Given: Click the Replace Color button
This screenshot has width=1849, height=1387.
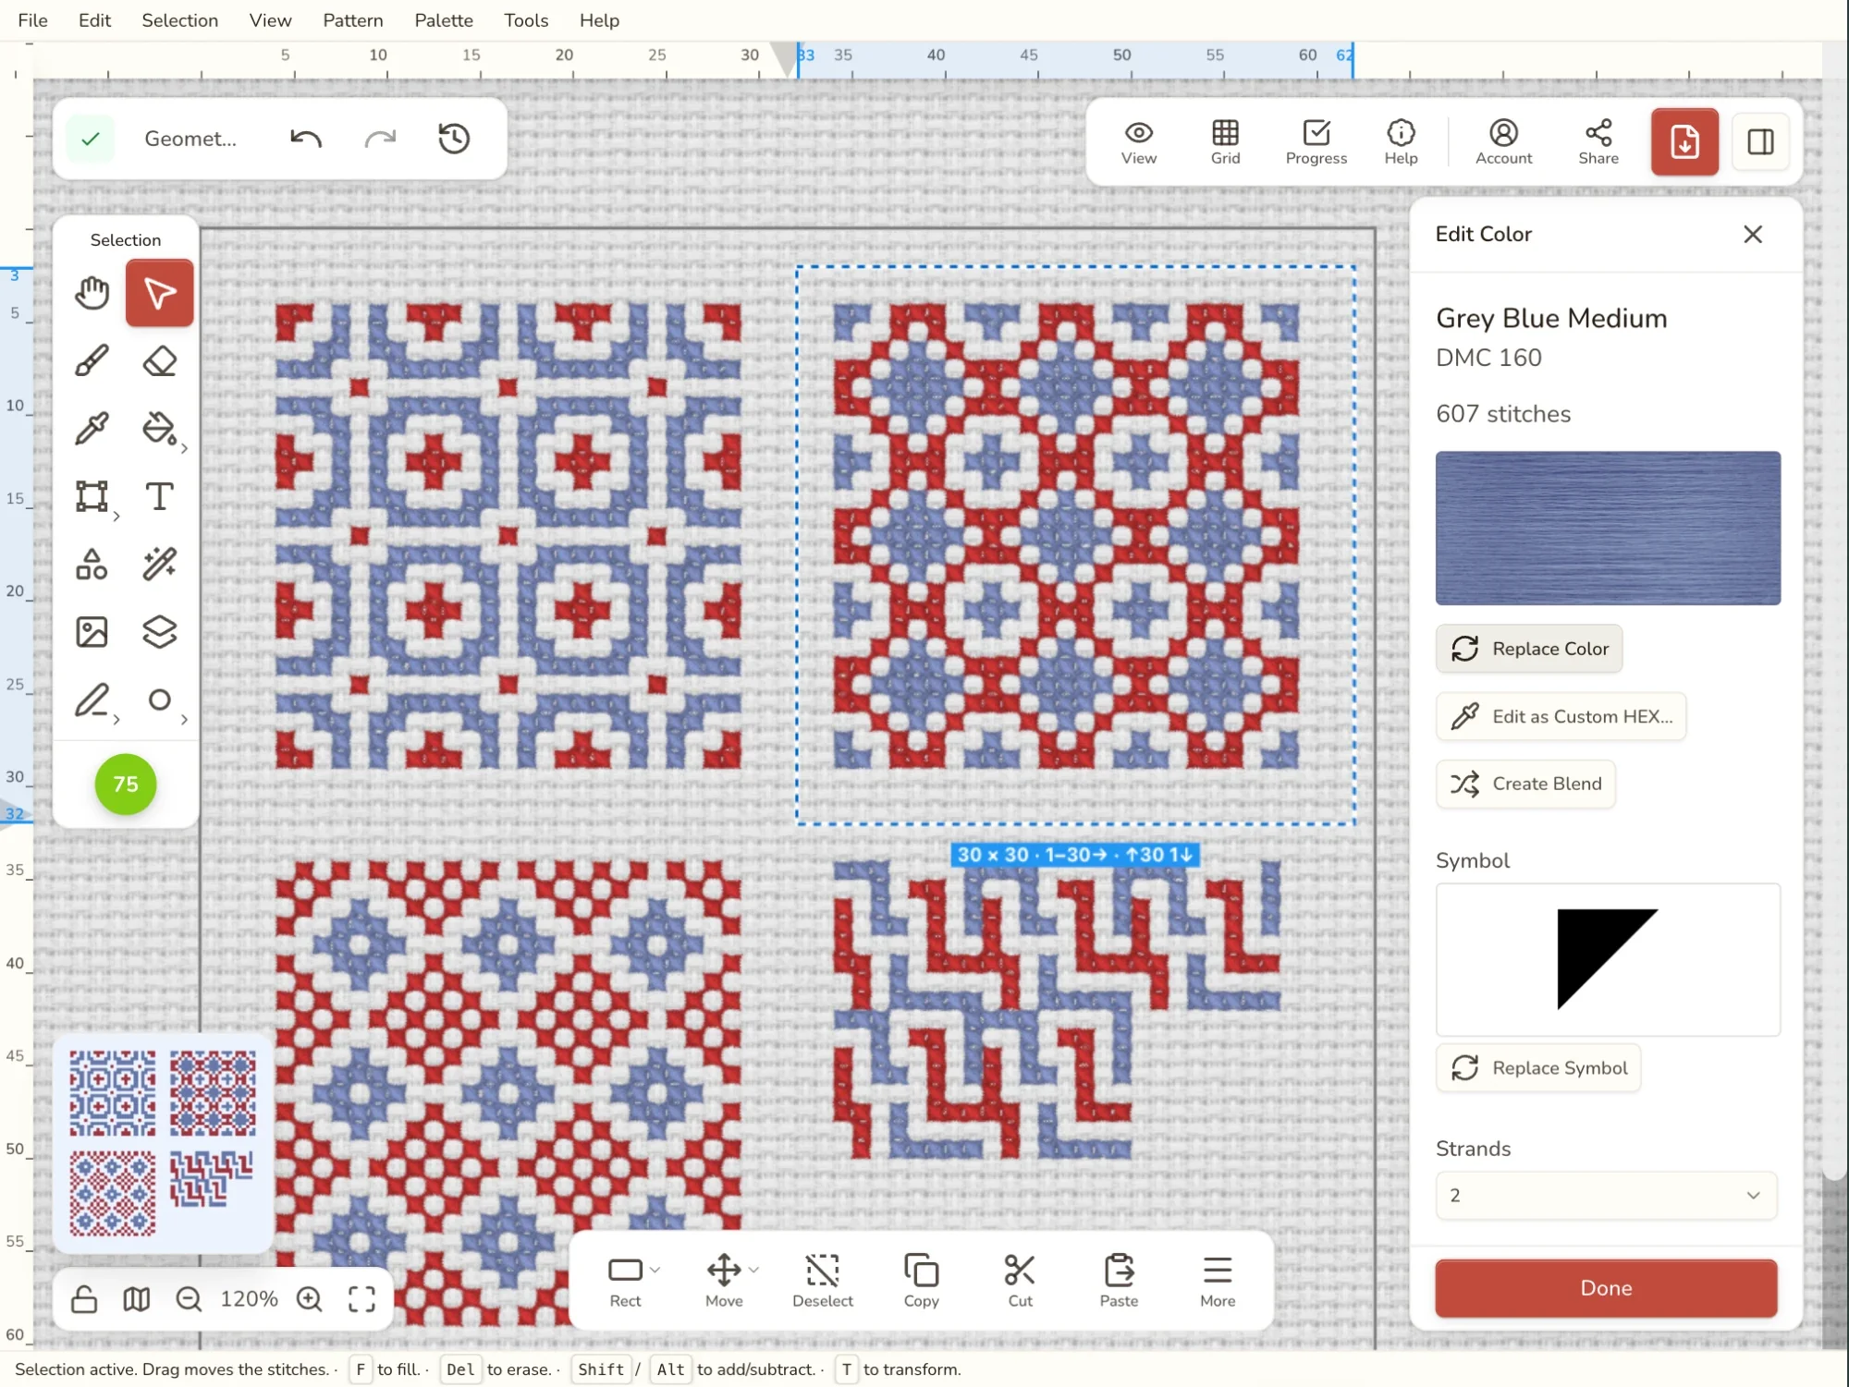Looking at the screenshot, I should pos(1529,649).
